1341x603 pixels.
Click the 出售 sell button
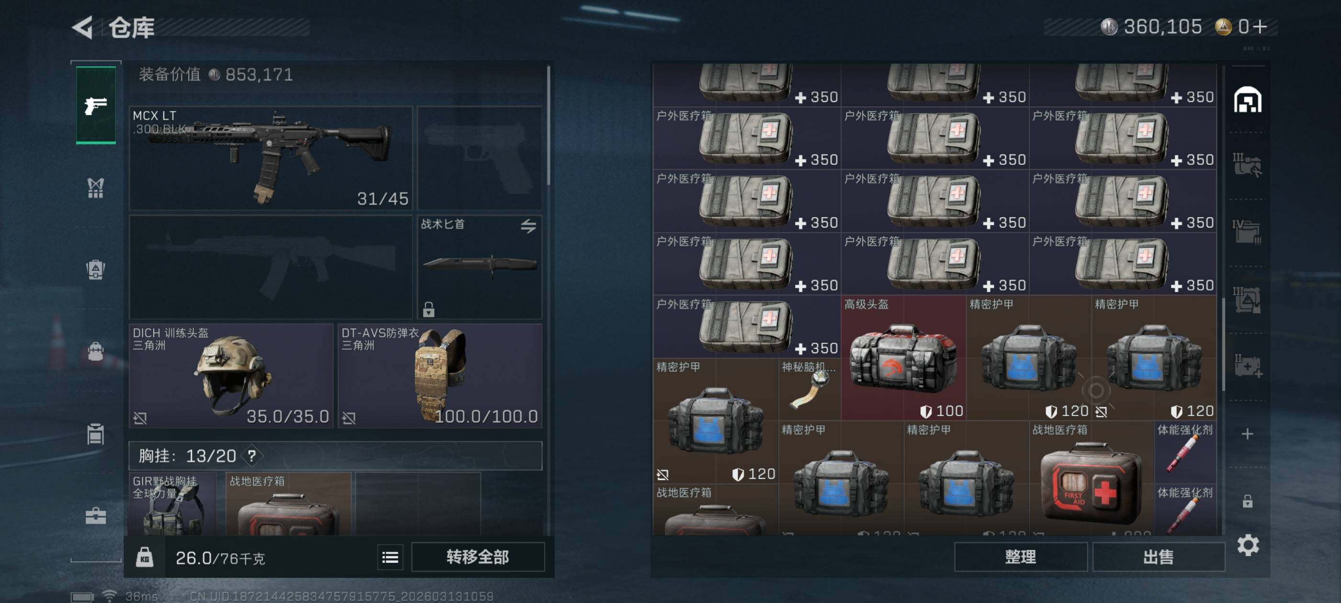1158,557
